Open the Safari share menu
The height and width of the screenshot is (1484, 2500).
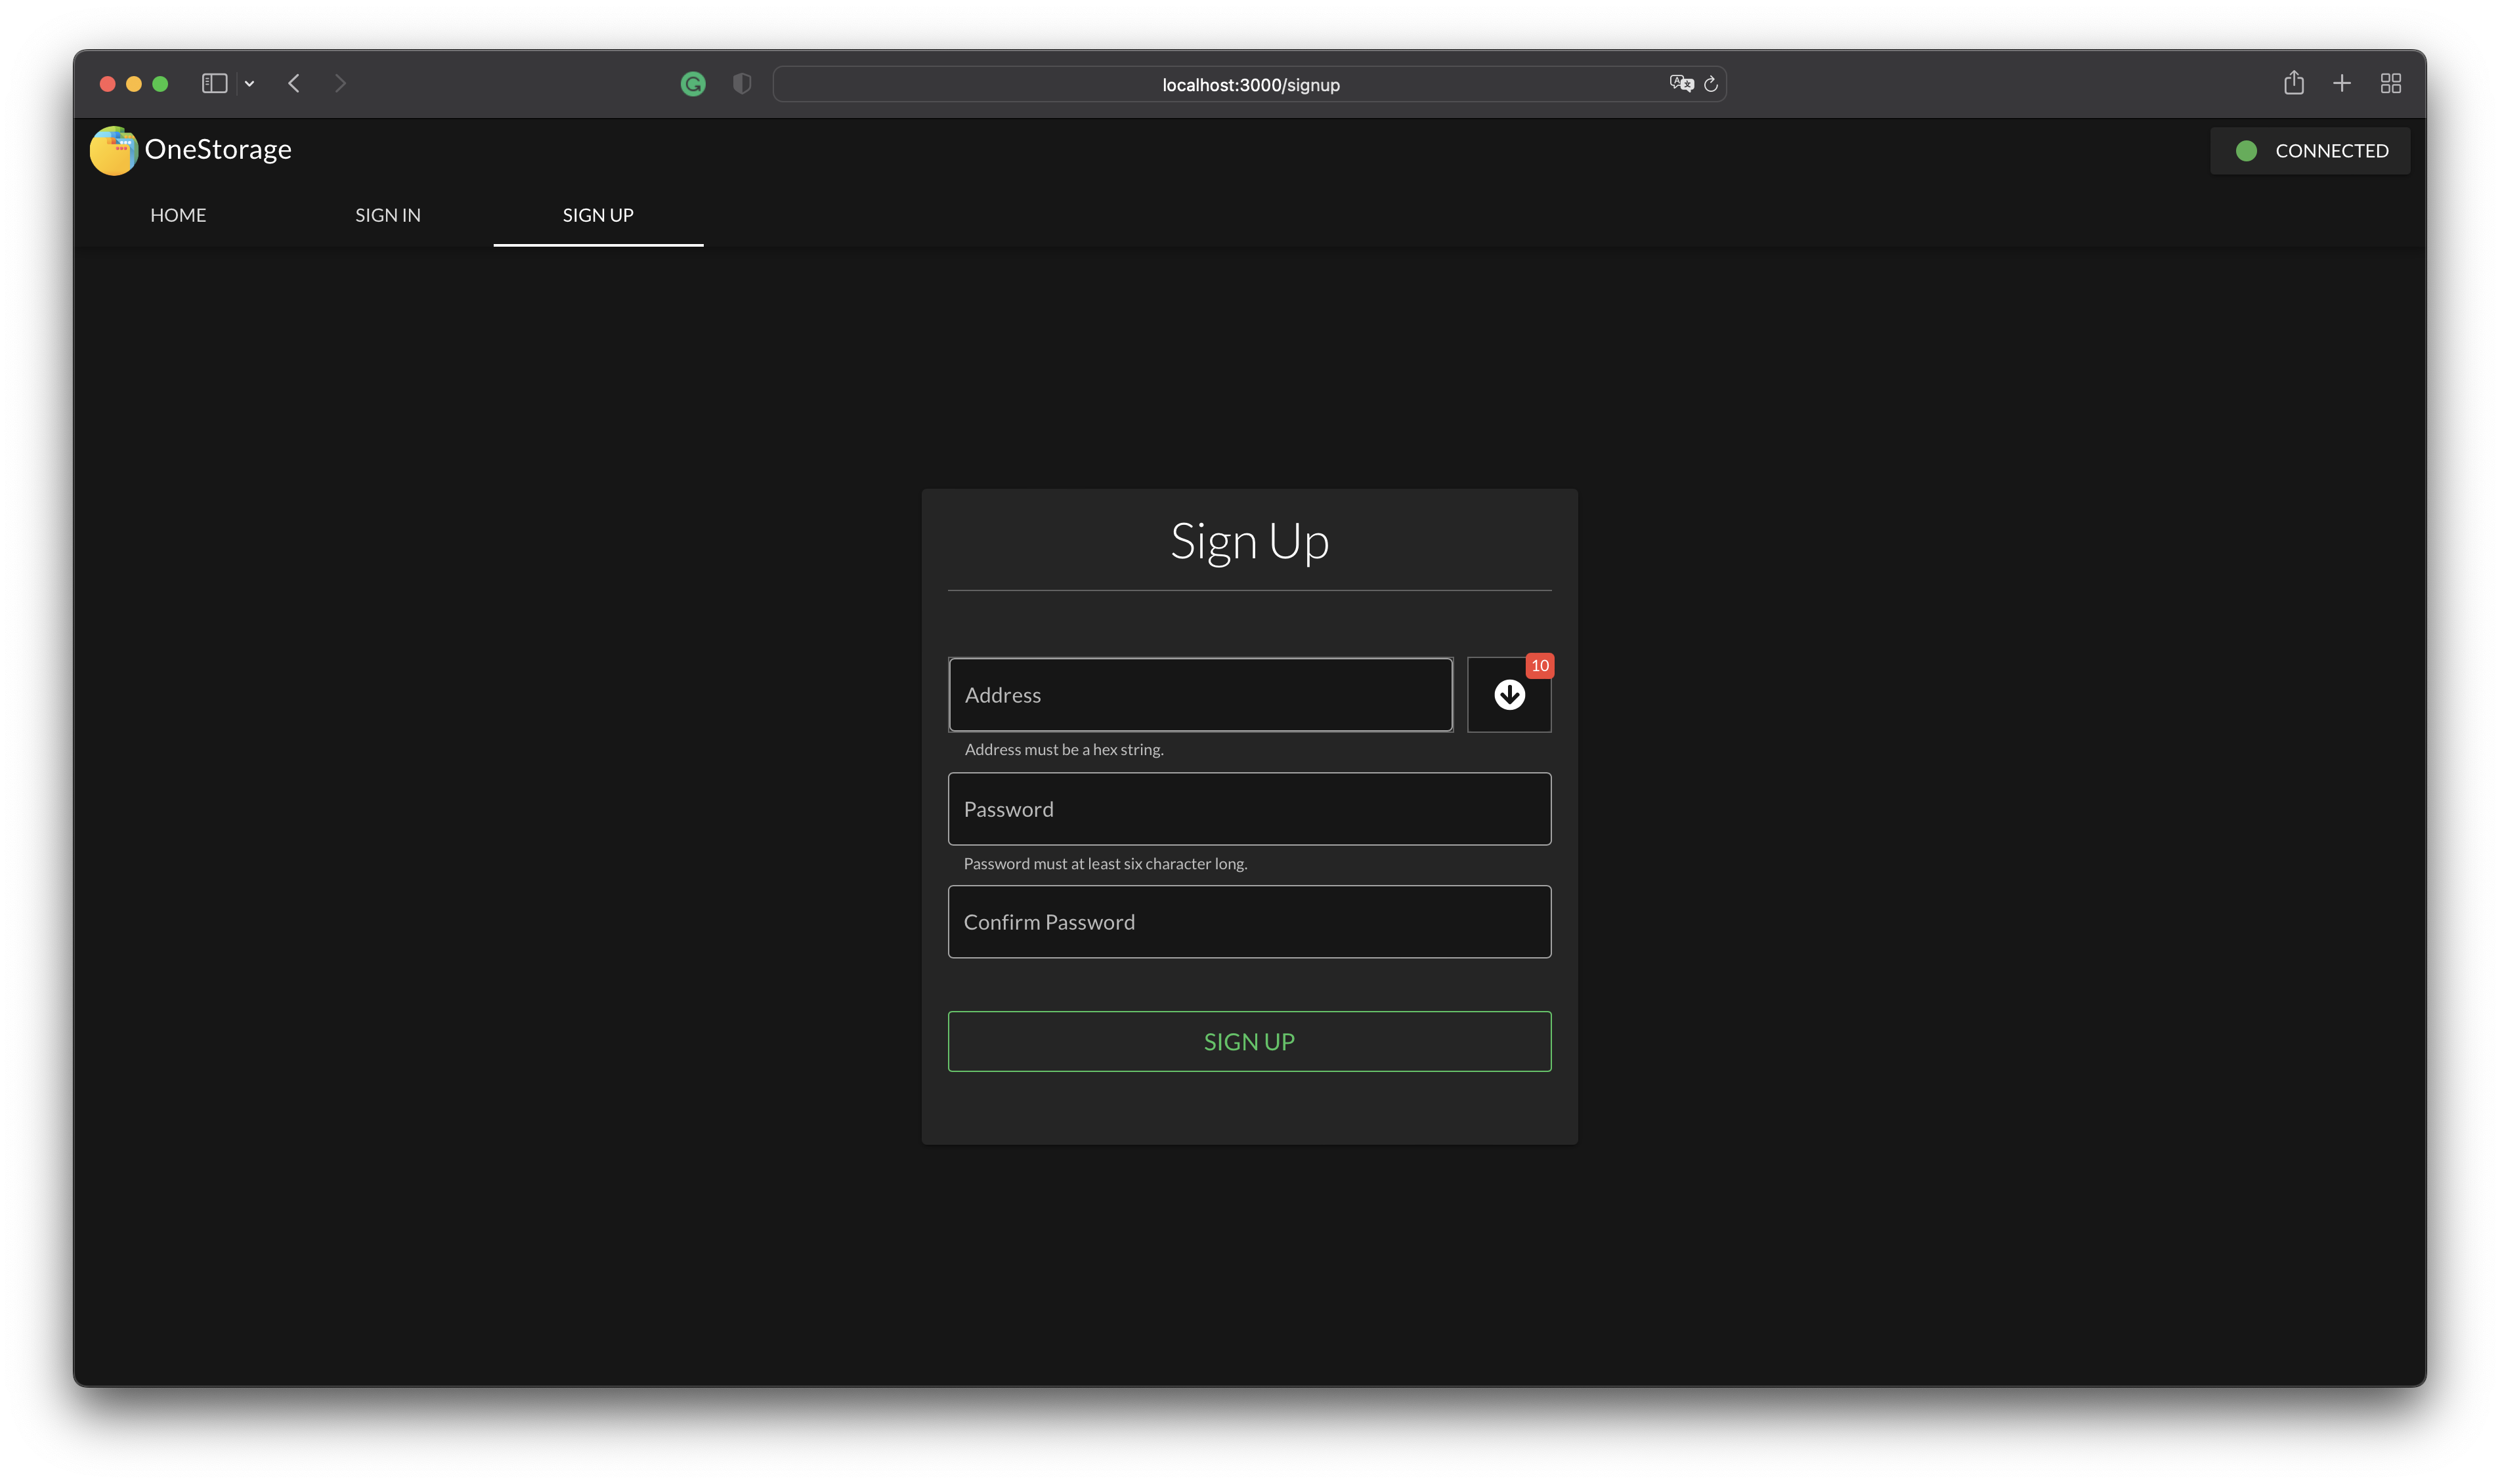(2293, 83)
